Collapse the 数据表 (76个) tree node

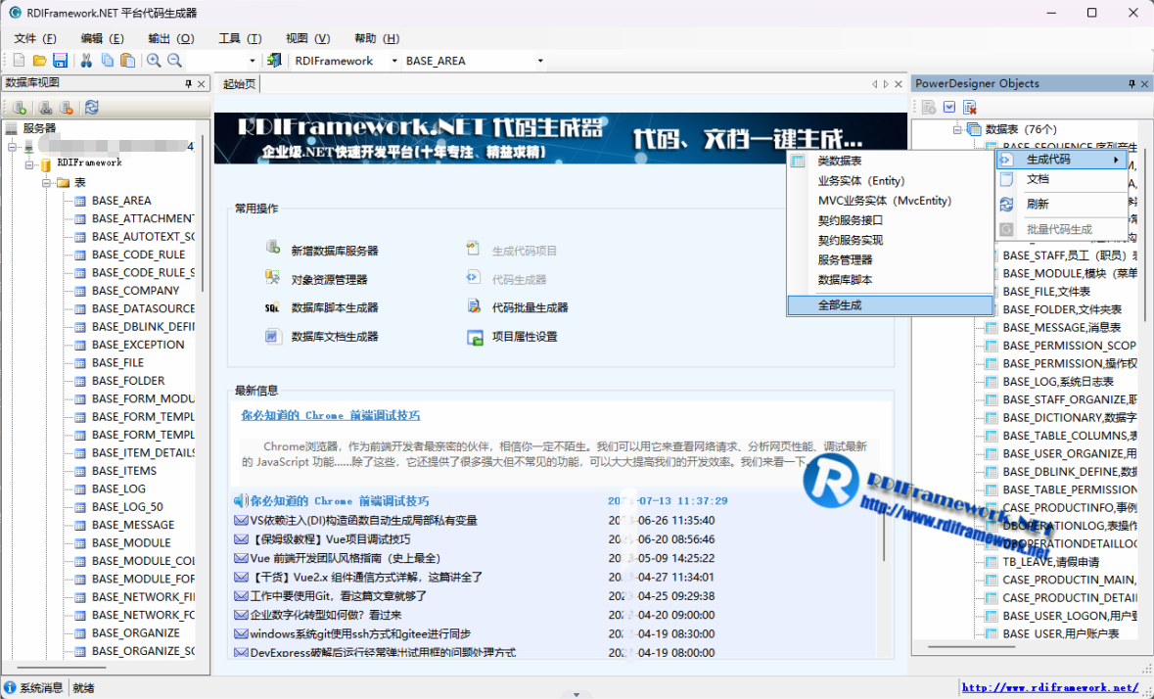coord(957,129)
